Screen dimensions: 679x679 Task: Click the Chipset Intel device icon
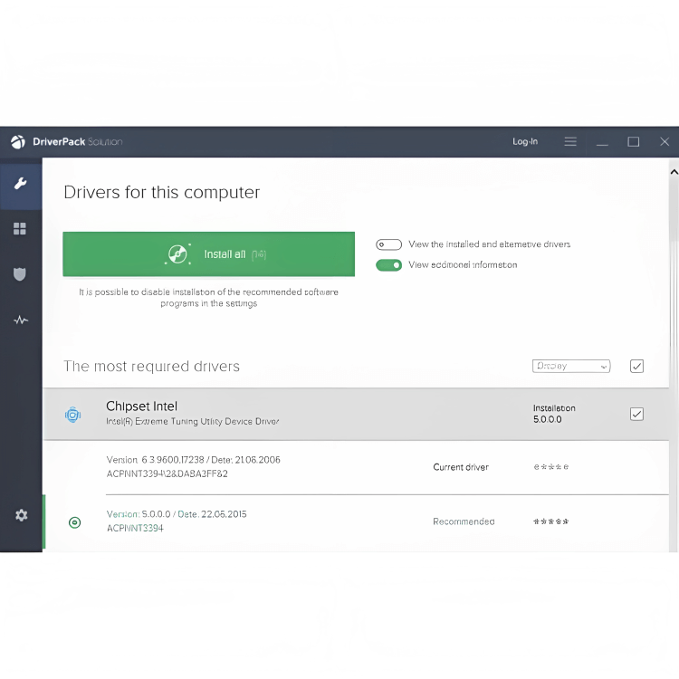(73, 415)
